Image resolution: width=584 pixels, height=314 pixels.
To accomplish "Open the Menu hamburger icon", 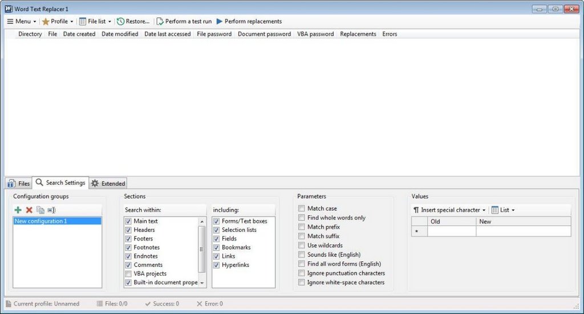I will 10,22.
